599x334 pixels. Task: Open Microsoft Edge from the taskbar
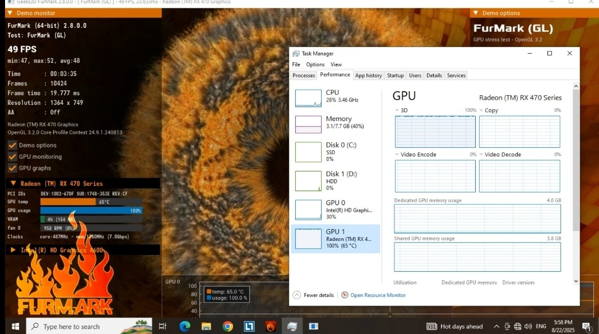[185, 326]
